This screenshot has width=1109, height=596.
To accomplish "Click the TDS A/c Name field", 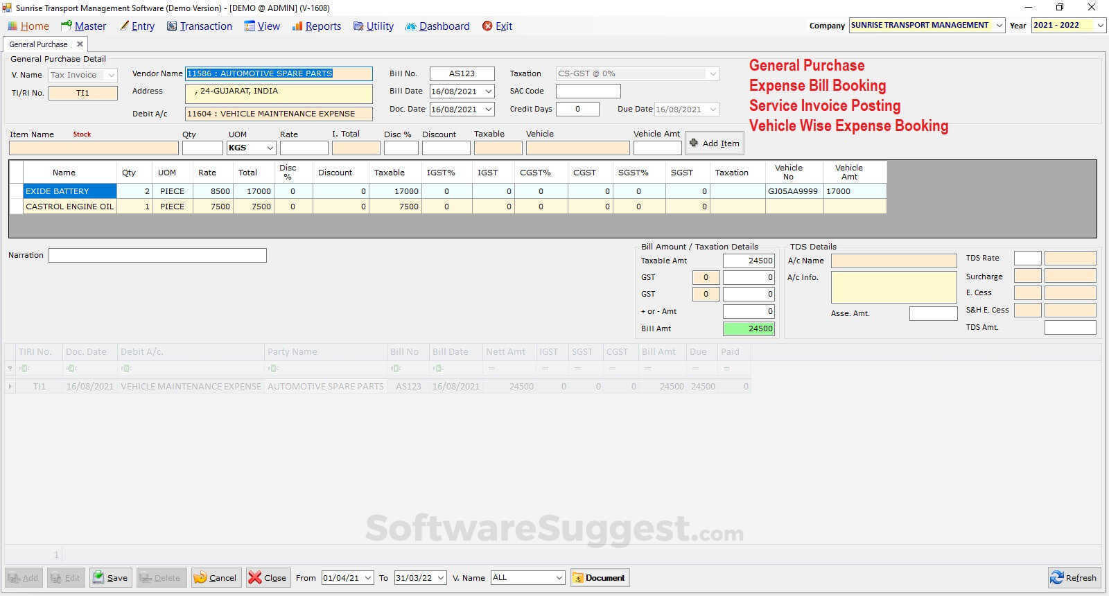I will pyautogui.click(x=894, y=261).
